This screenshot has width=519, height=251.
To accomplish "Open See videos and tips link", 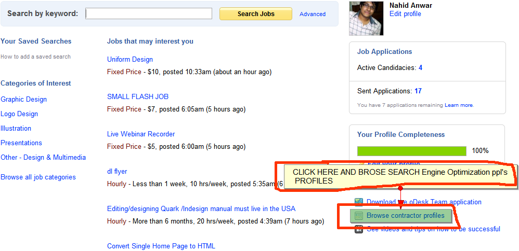I will 433,229.
